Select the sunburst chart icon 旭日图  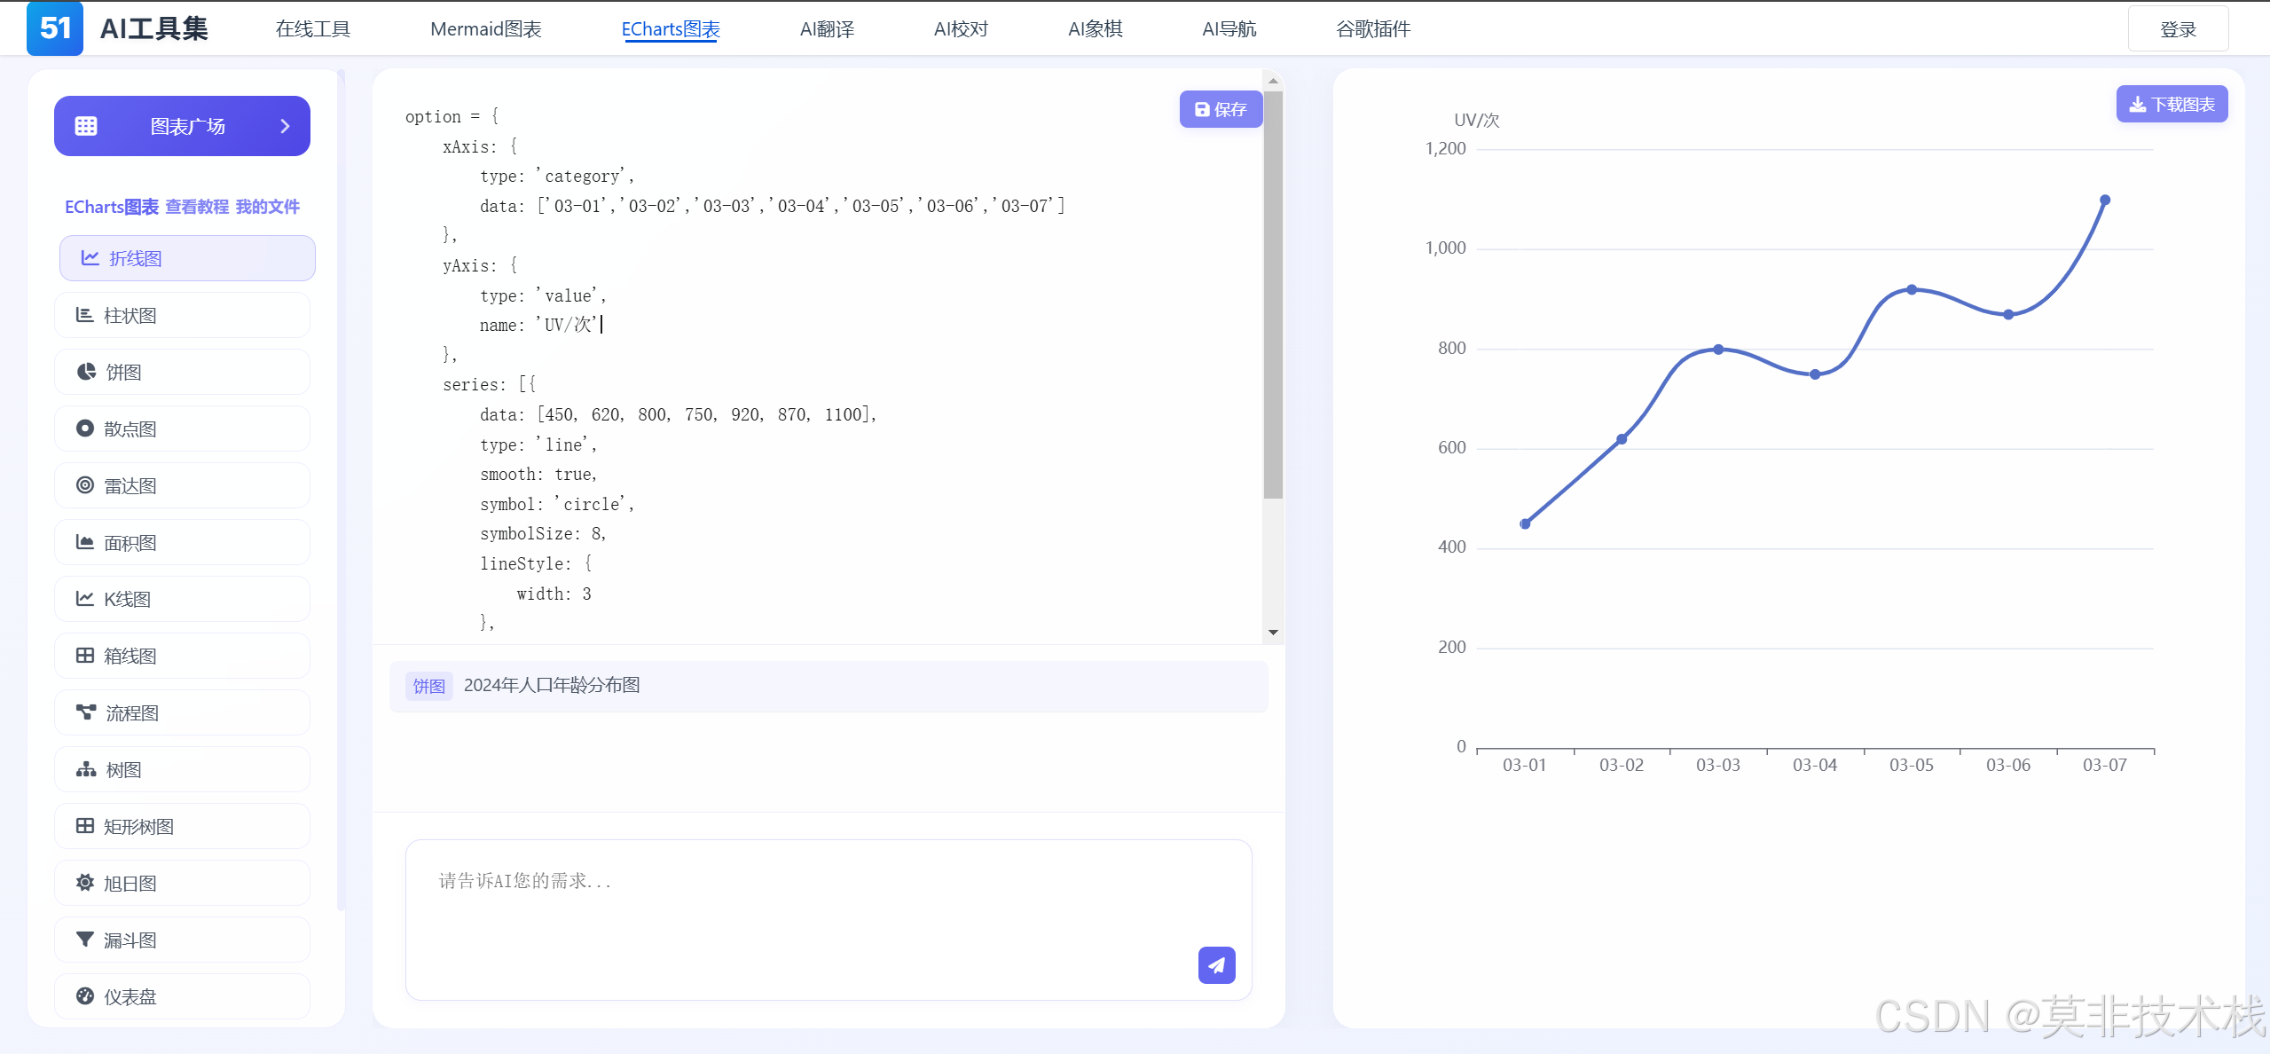[x=85, y=883]
